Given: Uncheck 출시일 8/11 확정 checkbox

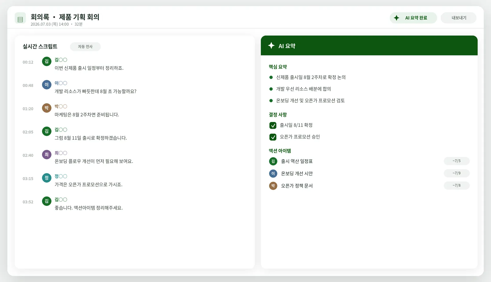Looking at the screenshot, I should tap(273, 125).
